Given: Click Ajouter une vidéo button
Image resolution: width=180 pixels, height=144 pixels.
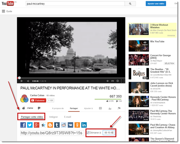Looking at the screenshot, I should pos(156,4).
